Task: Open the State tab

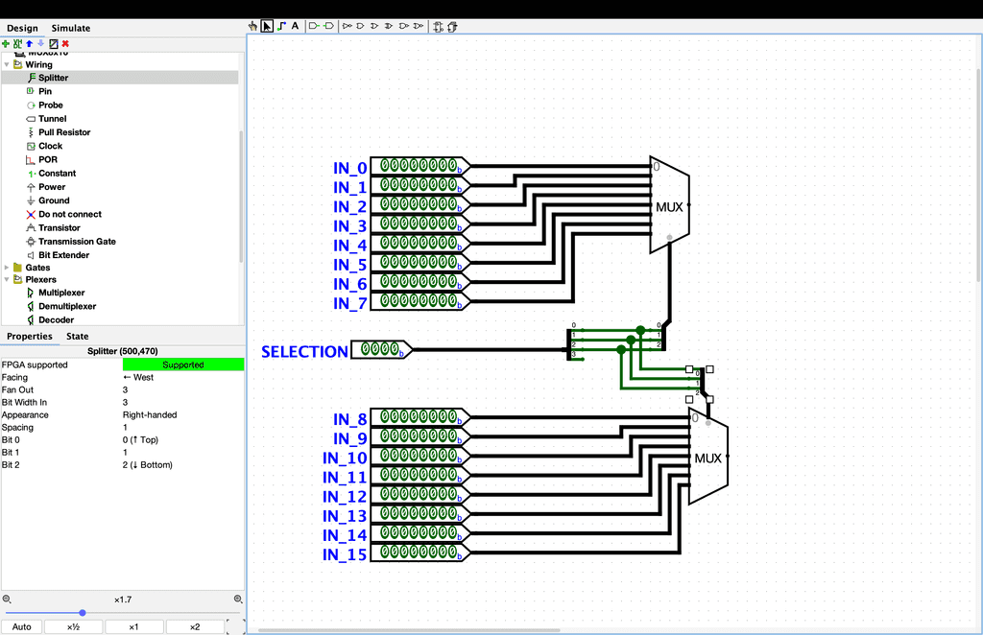Action: point(77,337)
